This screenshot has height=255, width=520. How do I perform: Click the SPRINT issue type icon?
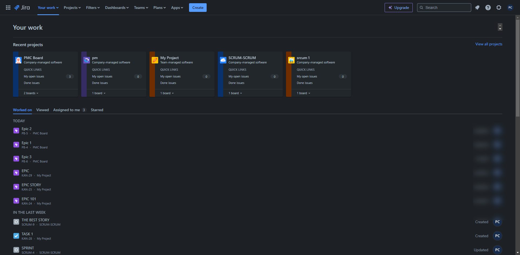coord(16,250)
